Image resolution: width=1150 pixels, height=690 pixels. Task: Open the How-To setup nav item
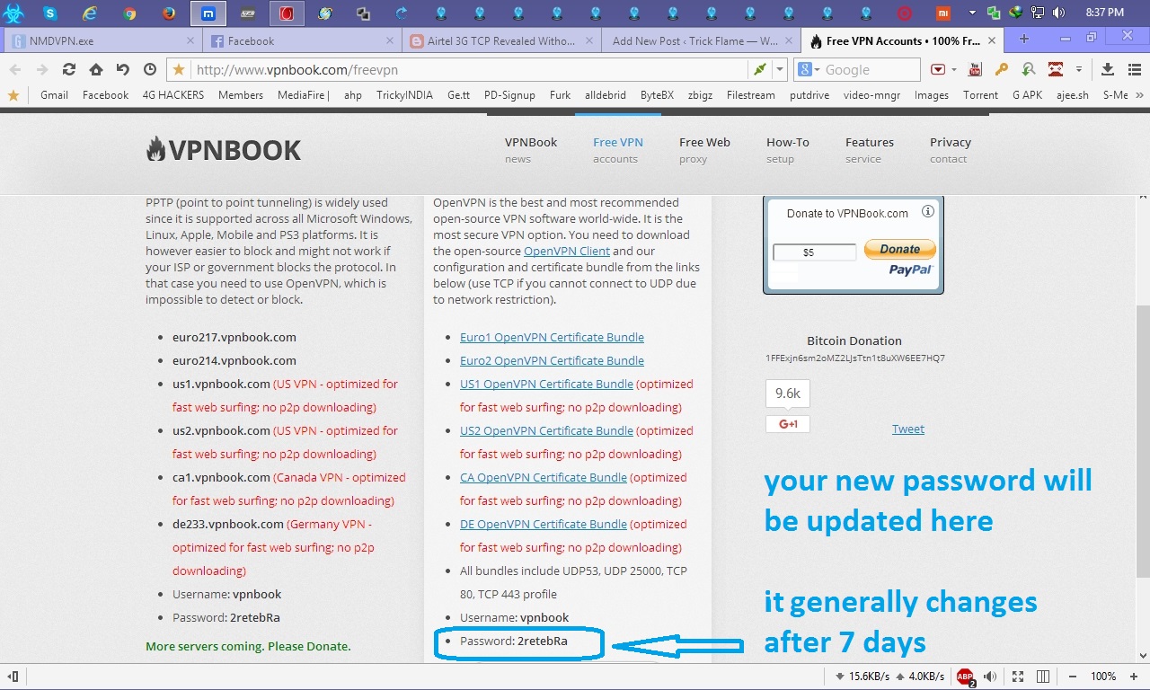coord(787,150)
